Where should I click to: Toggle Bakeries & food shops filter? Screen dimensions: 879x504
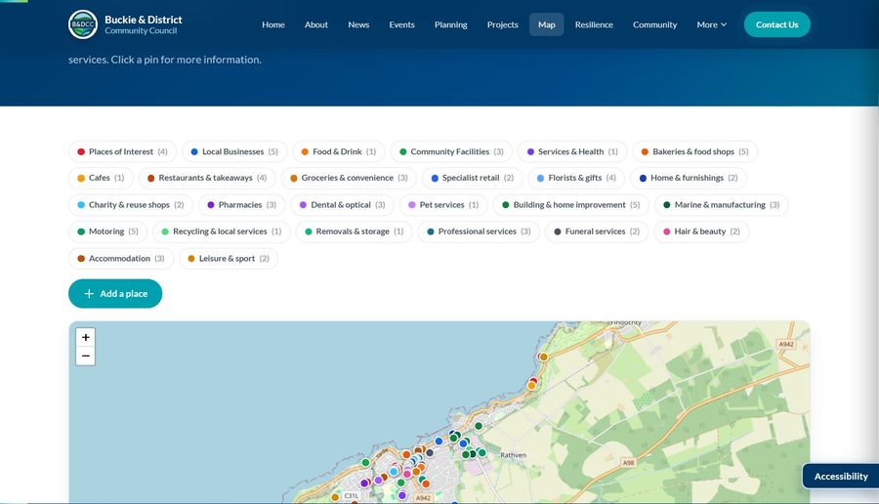[694, 151]
